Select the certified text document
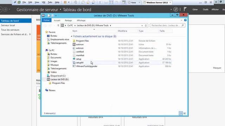 pos(80,52)
